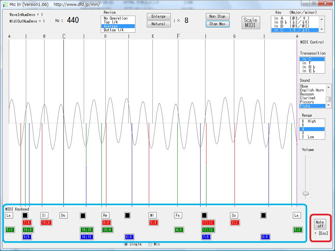
Task: Open the Scale MIDI button
Action: (251, 23)
